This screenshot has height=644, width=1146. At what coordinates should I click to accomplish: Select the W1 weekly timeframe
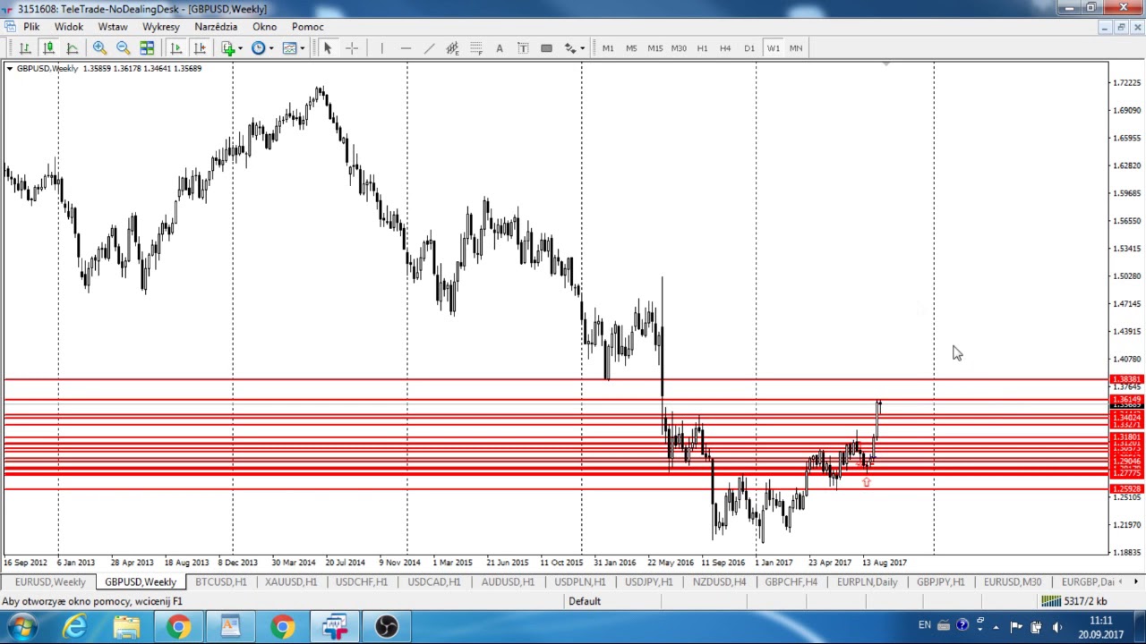pos(773,48)
